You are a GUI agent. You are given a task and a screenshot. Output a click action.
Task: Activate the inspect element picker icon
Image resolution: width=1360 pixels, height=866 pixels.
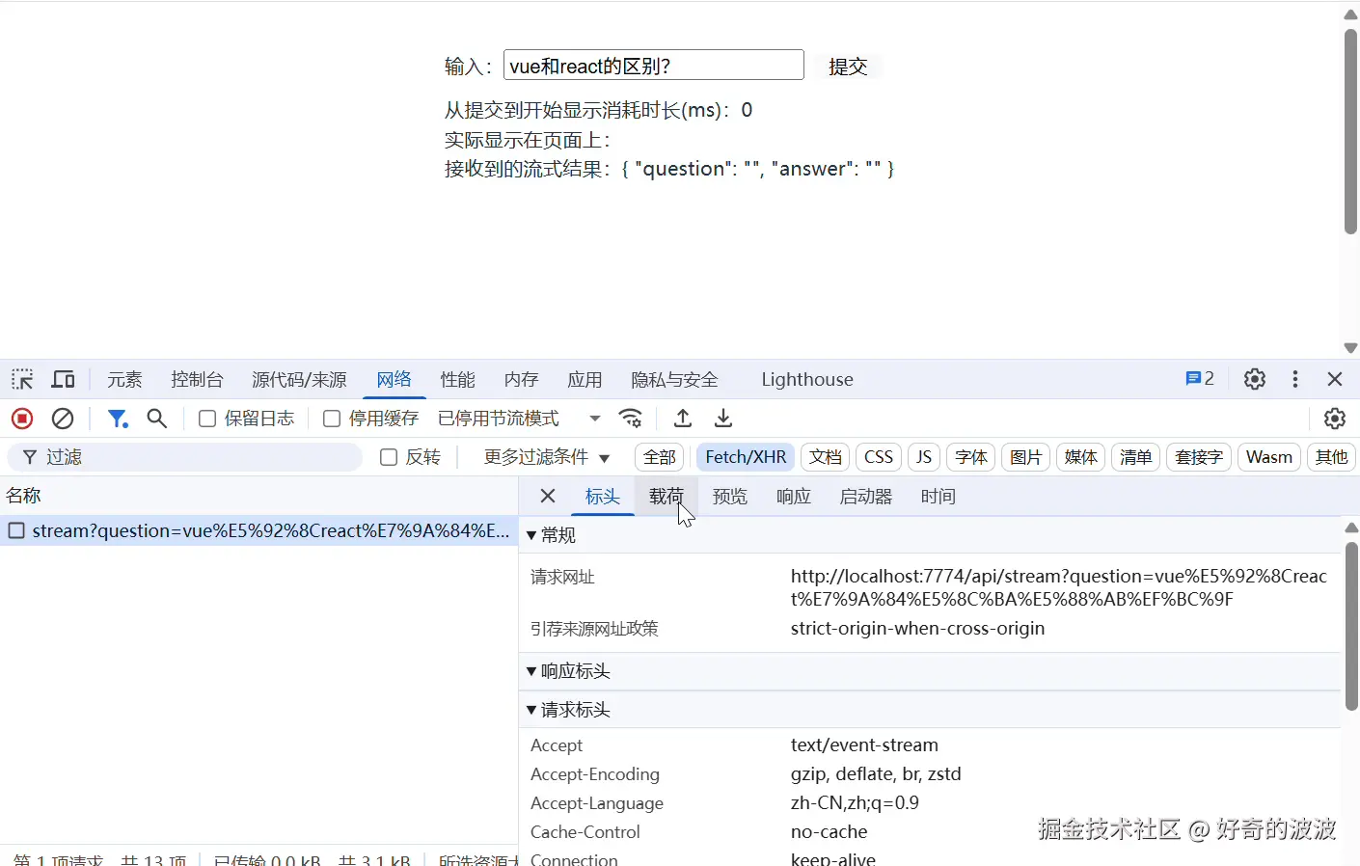click(x=22, y=379)
